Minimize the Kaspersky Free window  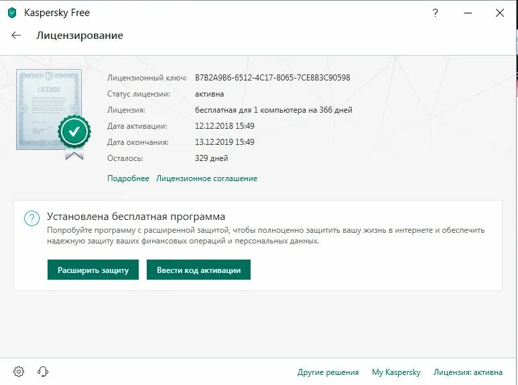tap(468, 13)
